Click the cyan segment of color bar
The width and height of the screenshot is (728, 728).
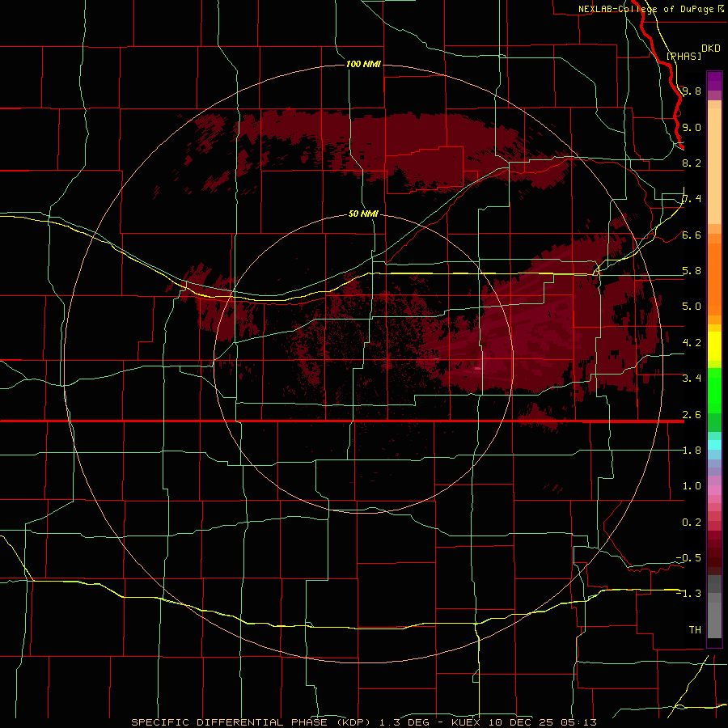714,445
